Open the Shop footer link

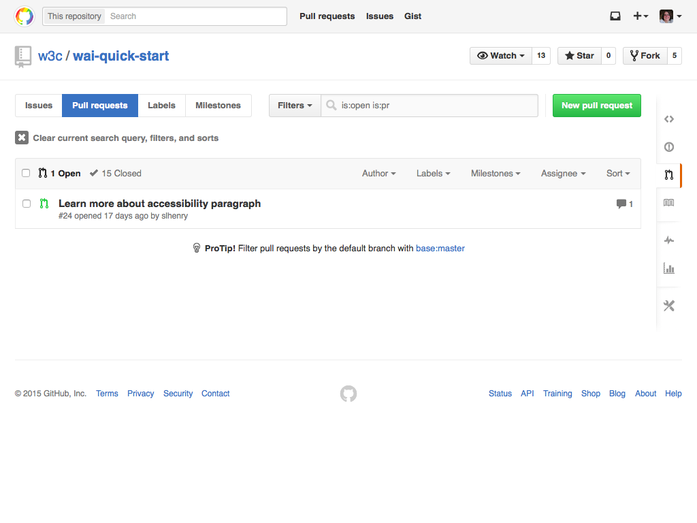point(591,394)
